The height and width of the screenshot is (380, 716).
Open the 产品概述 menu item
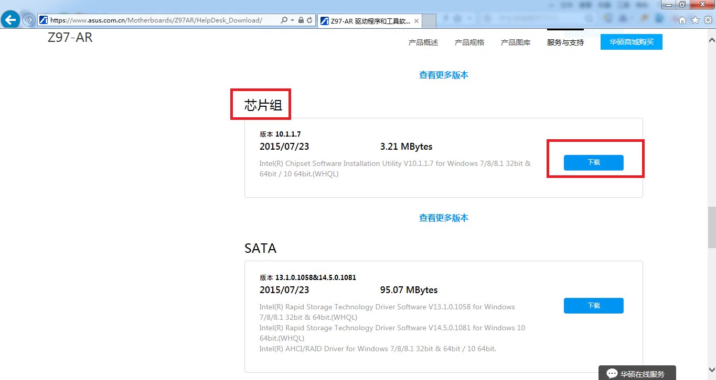423,42
